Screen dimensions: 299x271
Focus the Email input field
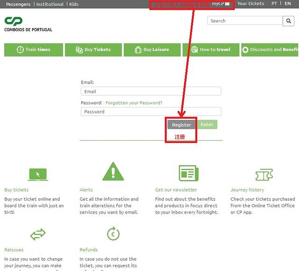tap(150, 92)
